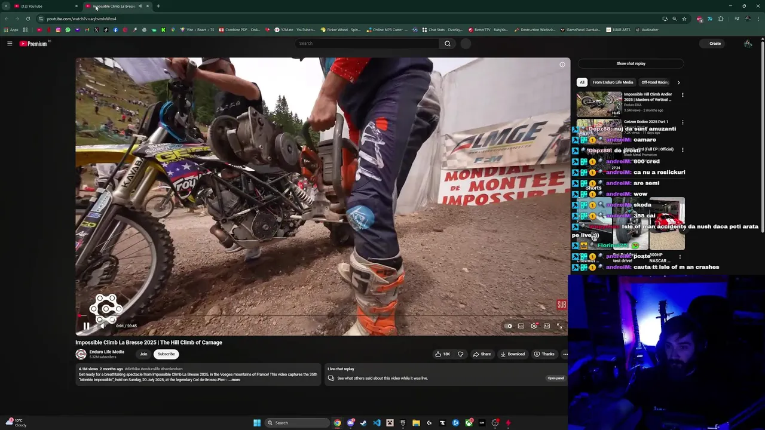This screenshot has height=430, width=765.
Task: Send Thanks to Enduro Life Media
Action: click(x=544, y=354)
